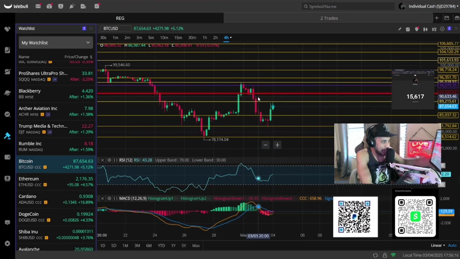The width and height of the screenshot is (460, 259).
Task: Sort watchlist by Price/Change column
Action: tap(78, 57)
